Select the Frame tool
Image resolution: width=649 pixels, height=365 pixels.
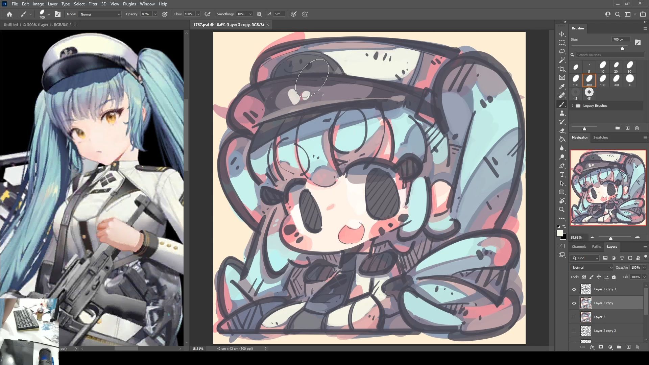(x=562, y=78)
